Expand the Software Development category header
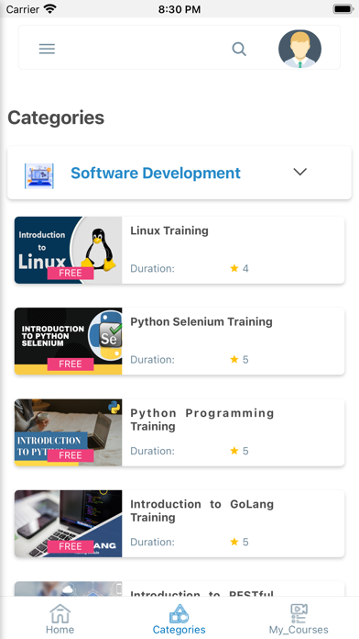The image size is (359, 639). click(x=179, y=173)
